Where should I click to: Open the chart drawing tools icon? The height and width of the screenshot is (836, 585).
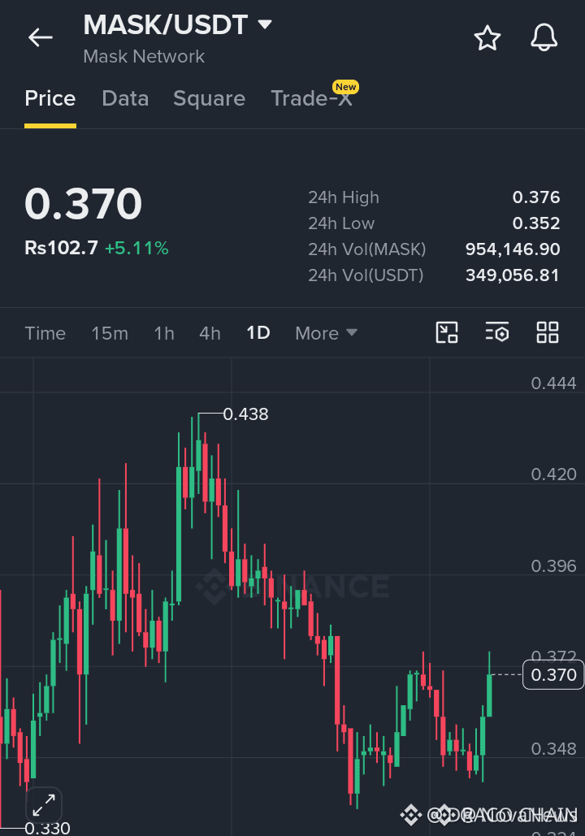pyautogui.click(x=447, y=333)
